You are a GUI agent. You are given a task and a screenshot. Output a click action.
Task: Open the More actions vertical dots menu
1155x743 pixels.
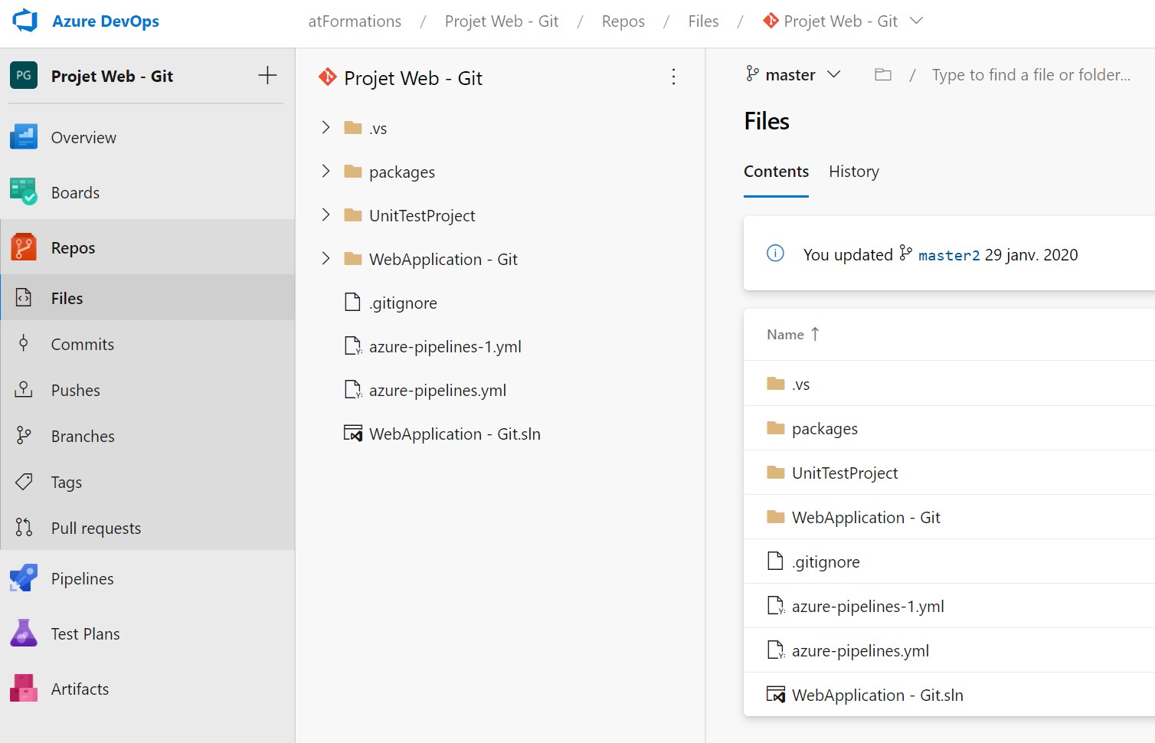[673, 77]
